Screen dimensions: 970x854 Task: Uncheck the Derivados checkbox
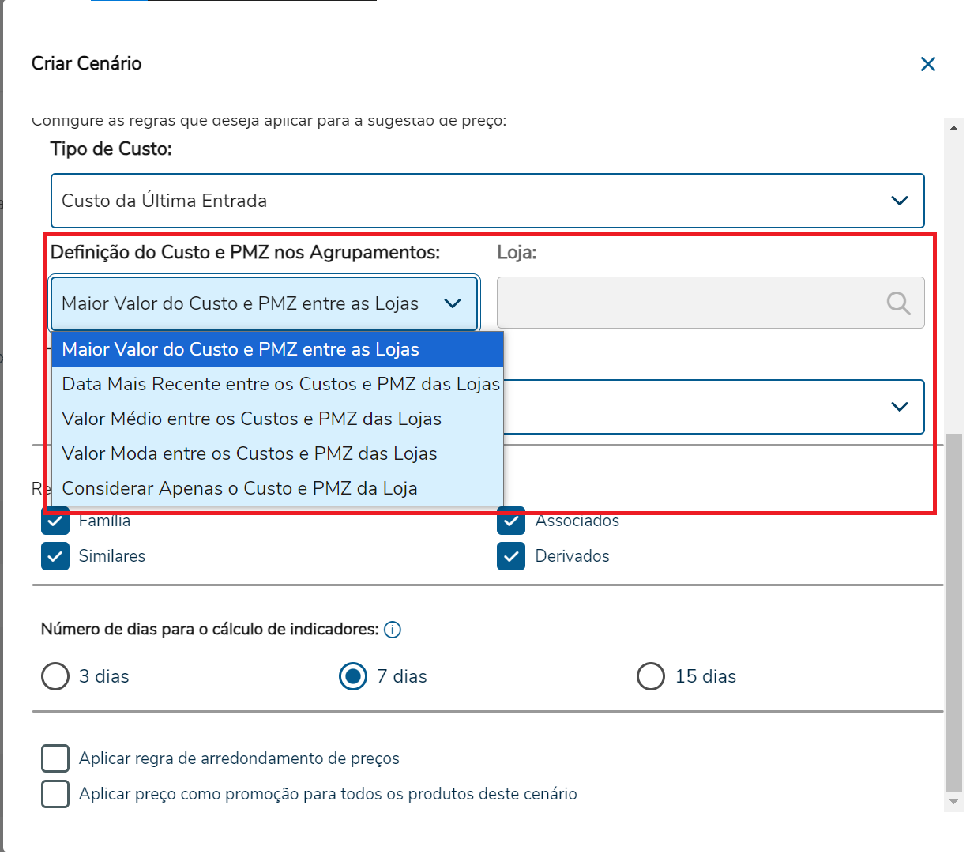(511, 556)
